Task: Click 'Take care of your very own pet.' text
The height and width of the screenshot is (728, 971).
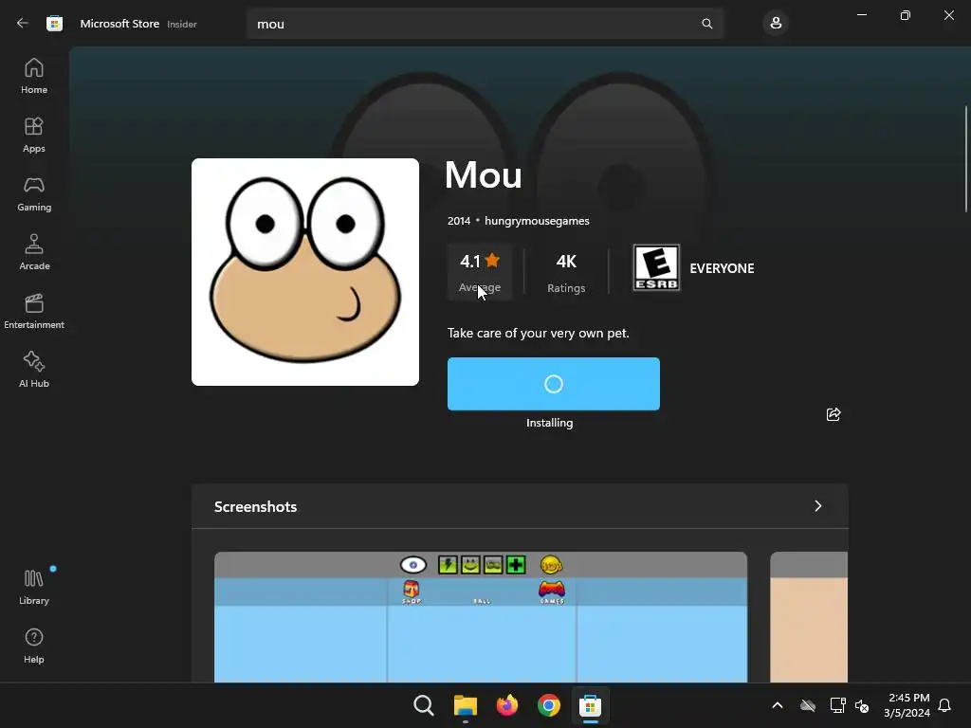Action: click(x=539, y=333)
